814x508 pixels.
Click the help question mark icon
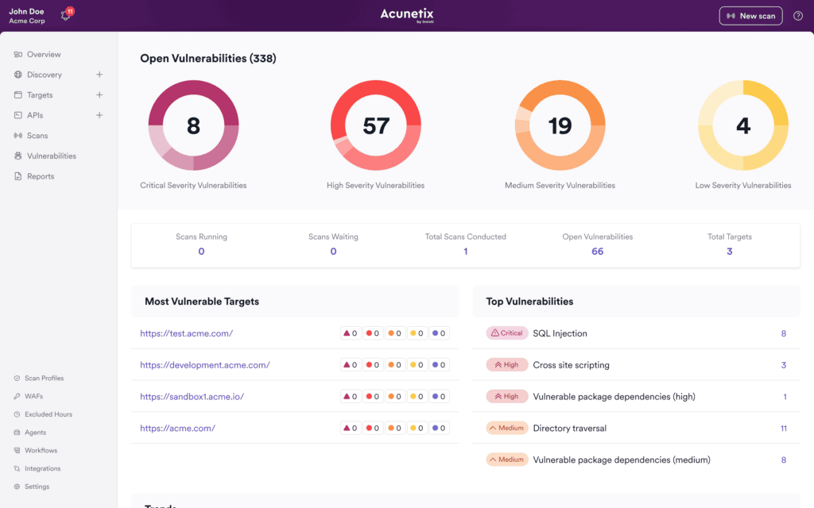point(798,16)
